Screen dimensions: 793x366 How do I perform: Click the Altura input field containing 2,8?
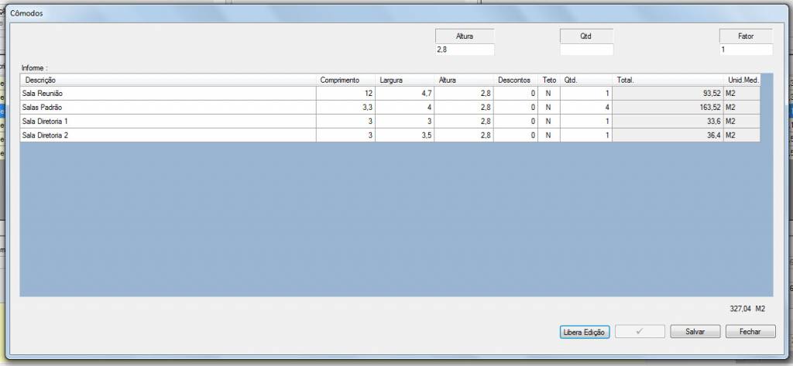click(465, 50)
